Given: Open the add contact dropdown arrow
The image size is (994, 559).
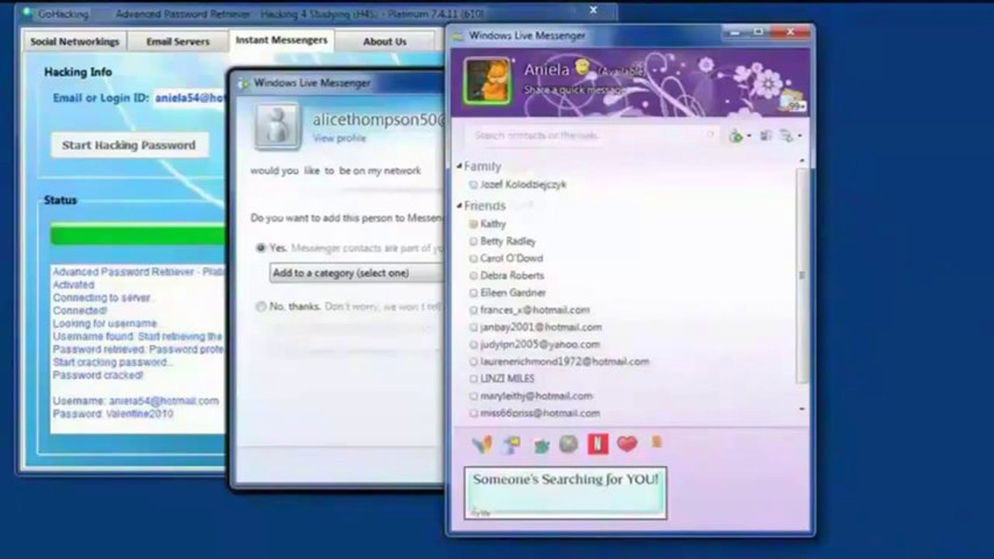Looking at the screenshot, I should click(748, 137).
